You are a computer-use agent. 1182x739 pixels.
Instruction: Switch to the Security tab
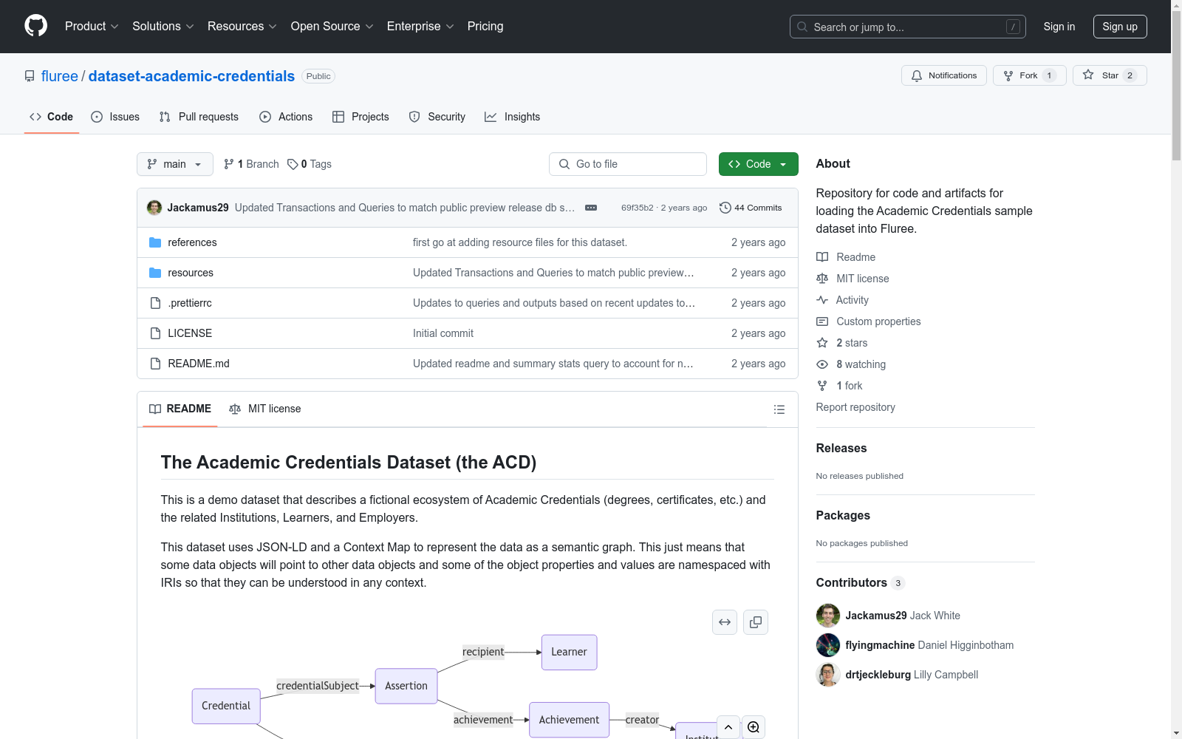point(437,117)
